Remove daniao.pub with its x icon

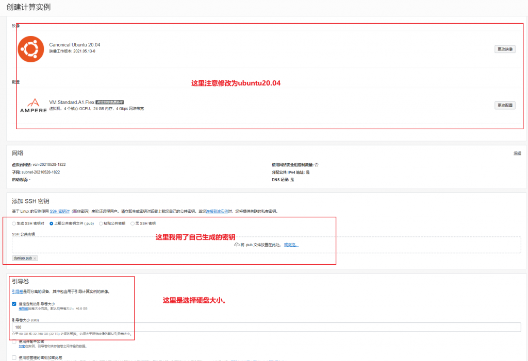pos(35,259)
